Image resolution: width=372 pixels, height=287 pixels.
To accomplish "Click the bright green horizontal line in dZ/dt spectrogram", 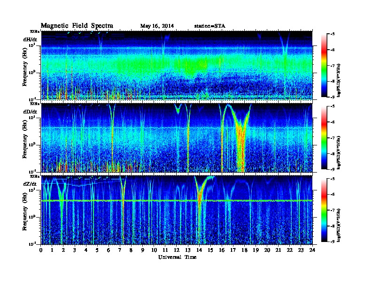I will [x=177, y=201].
